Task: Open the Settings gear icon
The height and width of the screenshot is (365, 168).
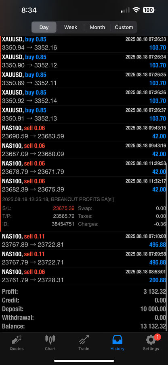Action: coord(151,340)
